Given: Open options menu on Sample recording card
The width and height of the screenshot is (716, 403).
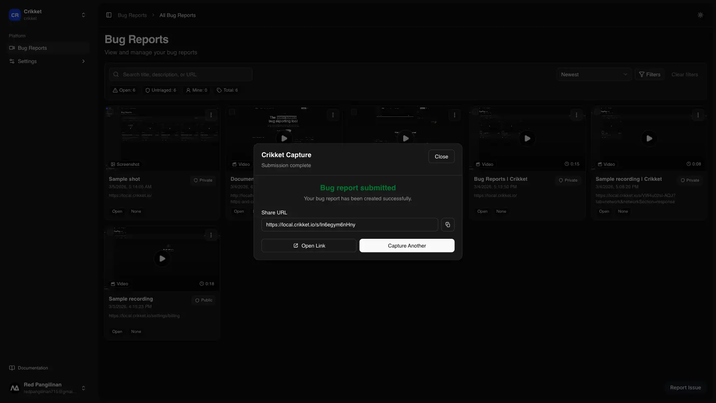Looking at the screenshot, I should 211,235.
